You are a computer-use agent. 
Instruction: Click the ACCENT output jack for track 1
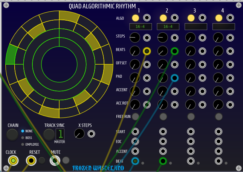pos(135,151)
